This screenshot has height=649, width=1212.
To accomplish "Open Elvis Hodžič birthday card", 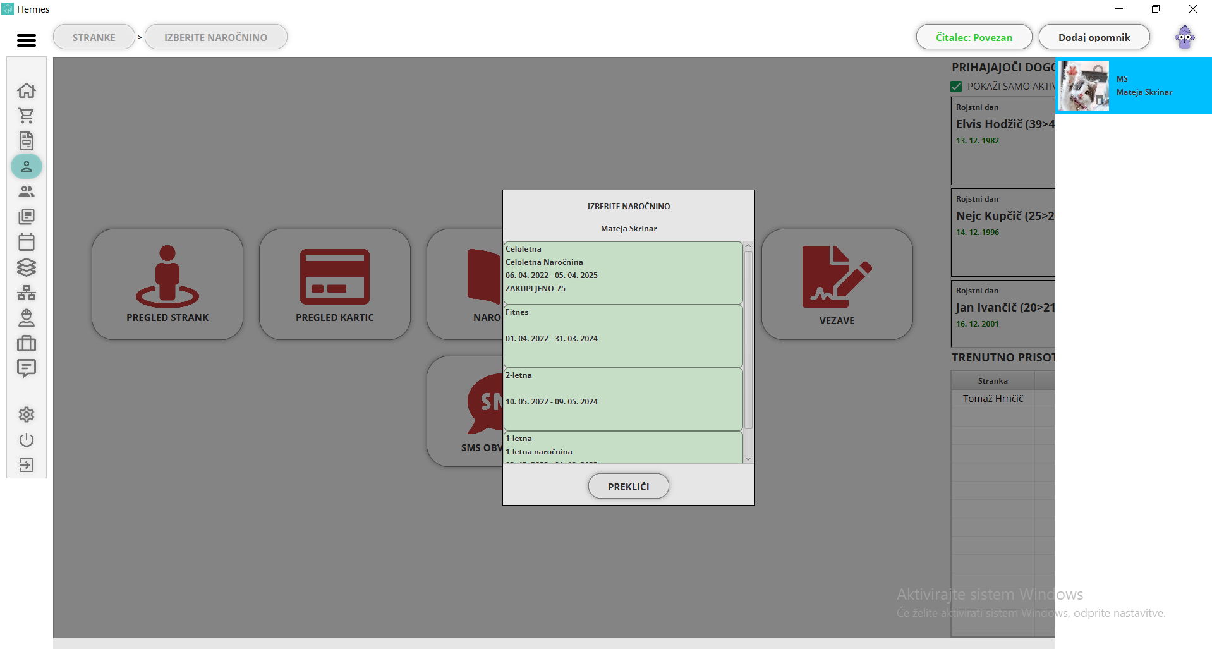I will coord(1003,141).
